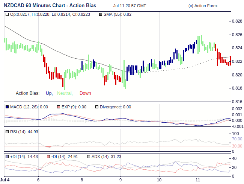Image resolution: width=244 pixels, height=184 pixels.
Task: Click the RSI 70.00 overbought level label
Action: tap(237, 139)
